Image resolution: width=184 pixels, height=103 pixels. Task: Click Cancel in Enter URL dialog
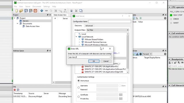click(x=106, y=61)
